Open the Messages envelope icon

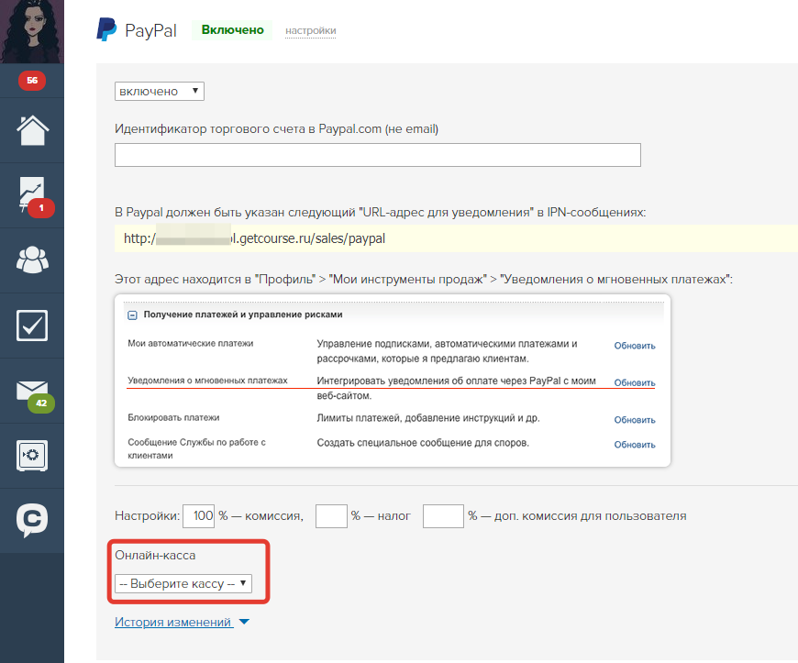33,391
